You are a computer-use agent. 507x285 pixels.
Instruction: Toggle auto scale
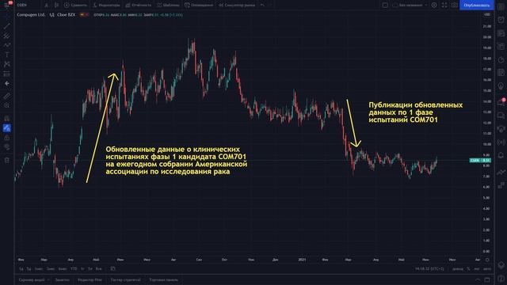tap(486, 269)
